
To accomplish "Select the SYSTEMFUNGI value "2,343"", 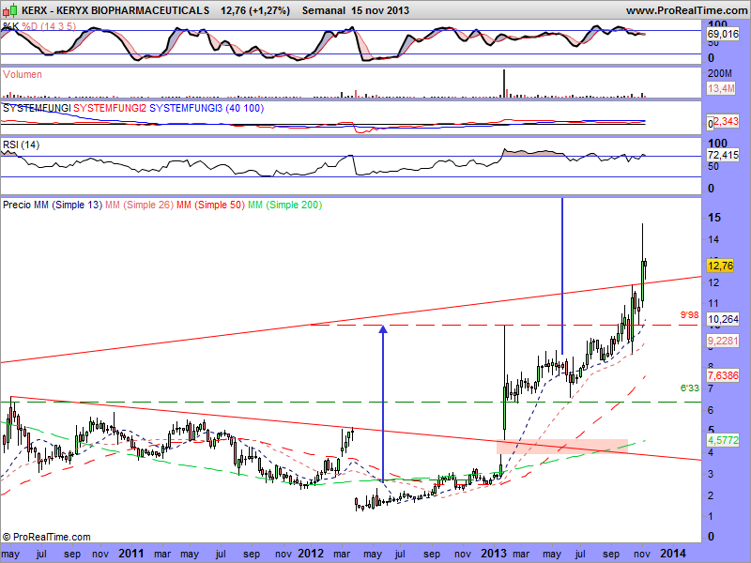I will (726, 122).
